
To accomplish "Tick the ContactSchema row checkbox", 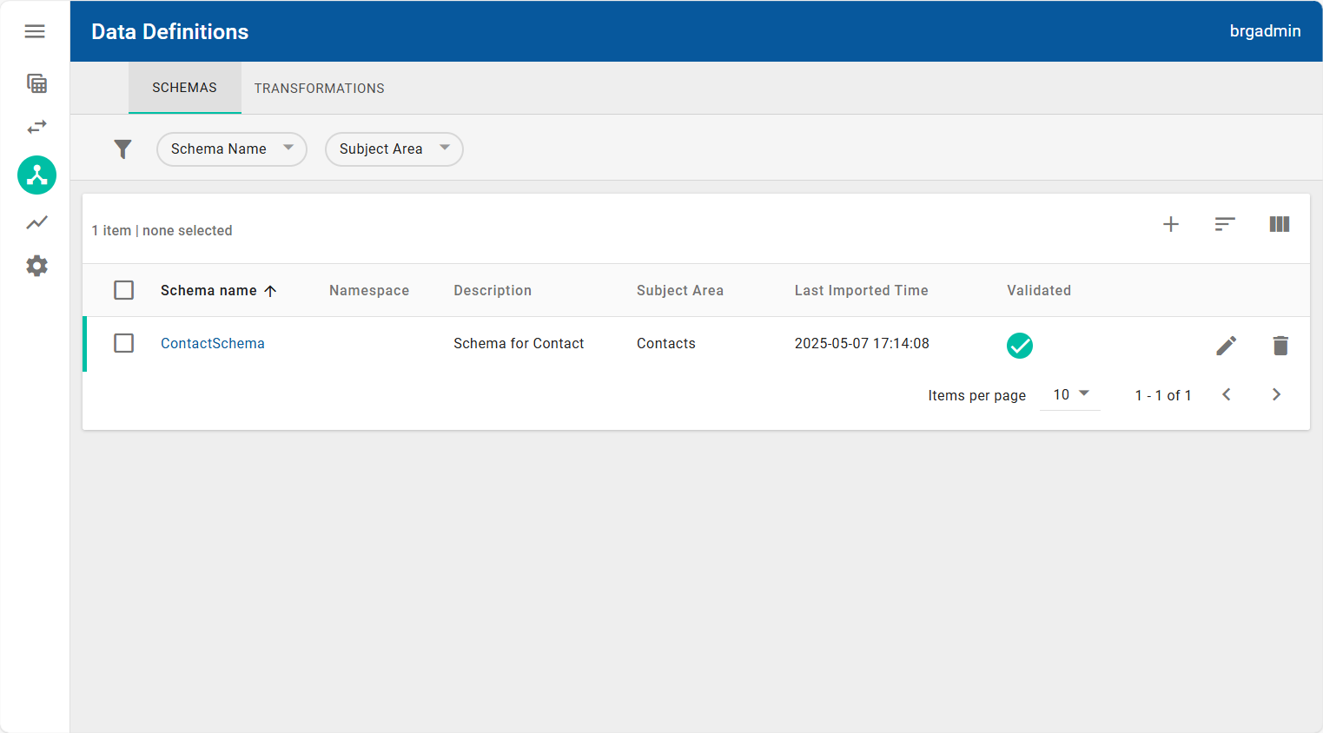I will coord(124,343).
